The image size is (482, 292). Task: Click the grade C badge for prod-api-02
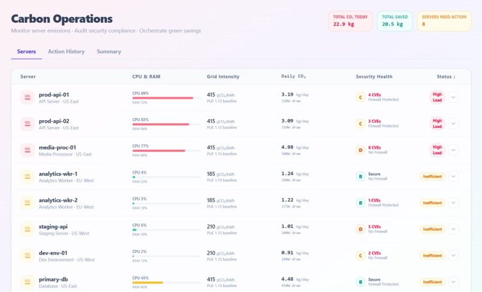pos(360,124)
